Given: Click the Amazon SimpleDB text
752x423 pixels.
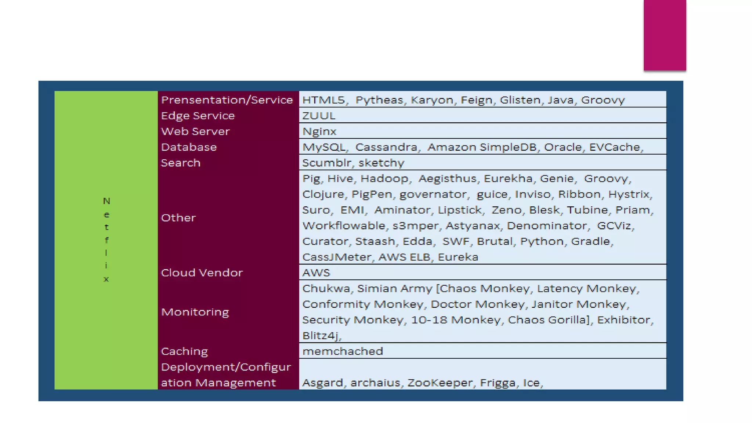Looking at the screenshot, I should [482, 147].
